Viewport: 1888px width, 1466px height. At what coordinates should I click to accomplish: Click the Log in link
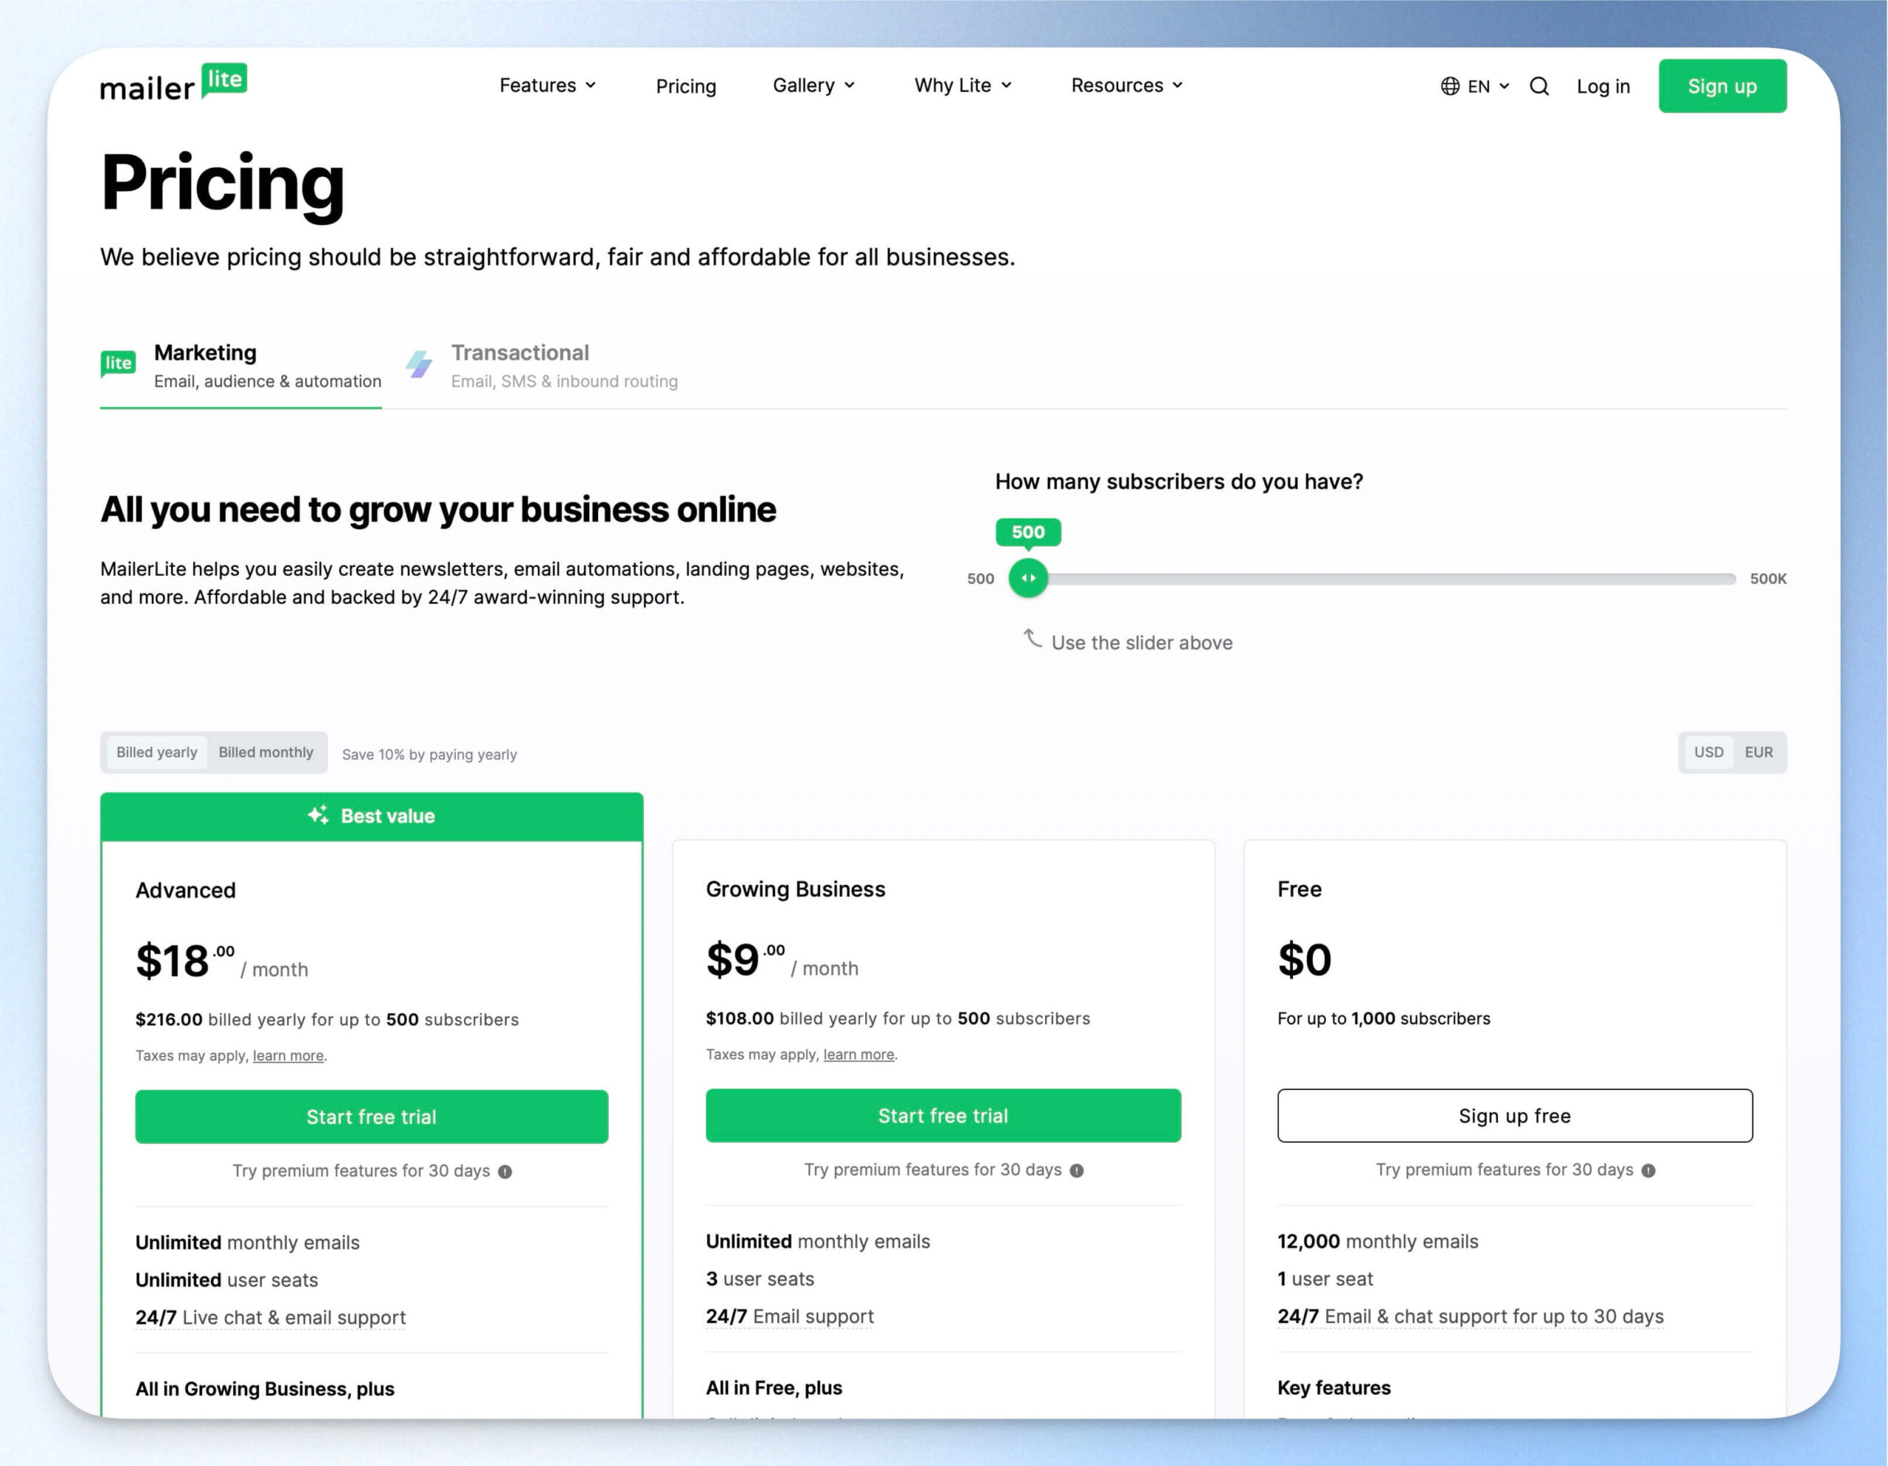1603,86
